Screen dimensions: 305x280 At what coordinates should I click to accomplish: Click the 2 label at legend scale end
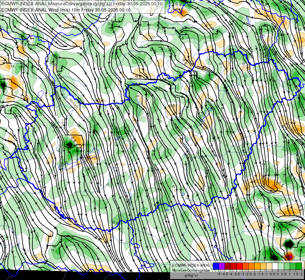coord(302,274)
